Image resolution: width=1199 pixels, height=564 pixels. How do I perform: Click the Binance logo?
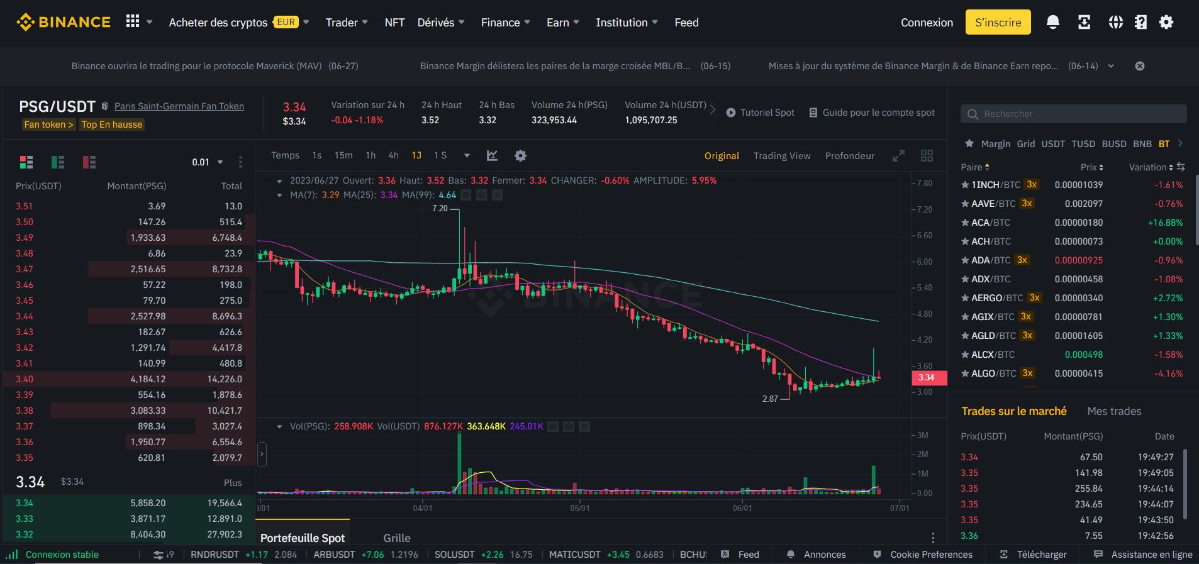tap(63, 22)
